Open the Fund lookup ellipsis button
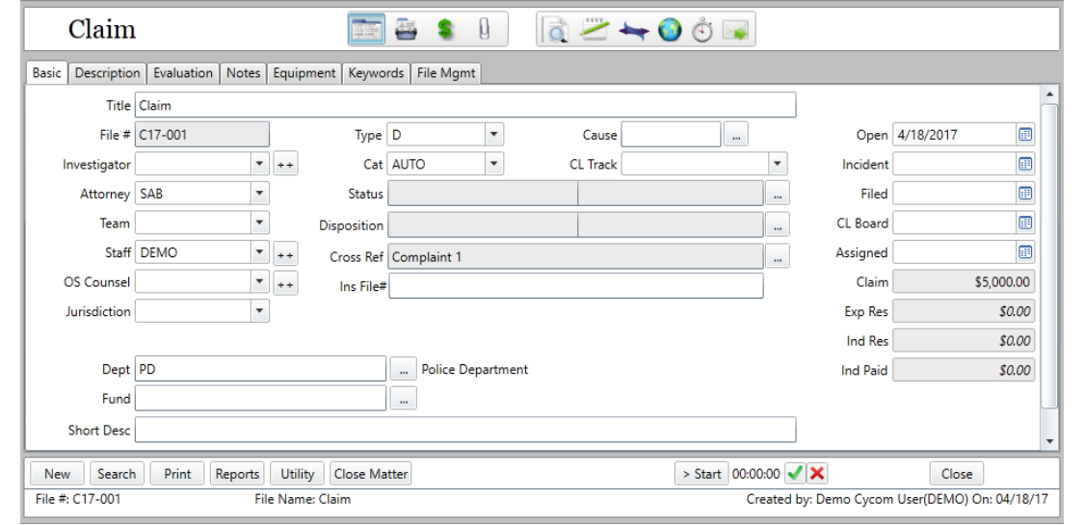Screen dimensions: 1084x525 (x=403, y=399)
